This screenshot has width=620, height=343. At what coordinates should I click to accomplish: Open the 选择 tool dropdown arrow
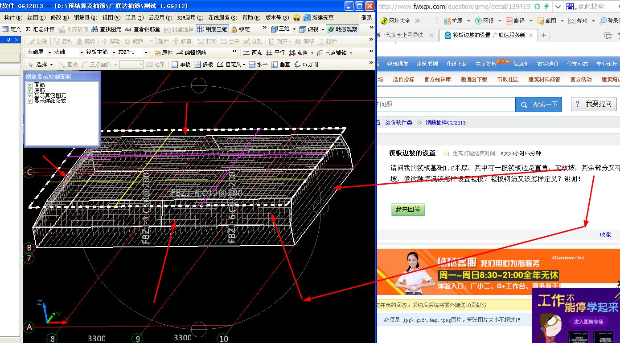(x=50, y=65)
